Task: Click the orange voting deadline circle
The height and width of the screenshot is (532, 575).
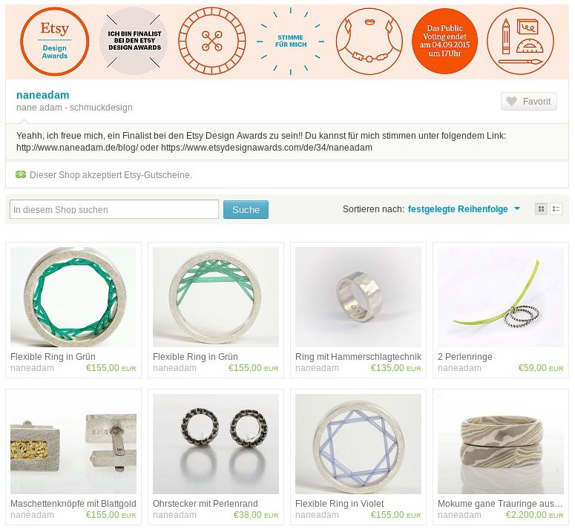Action: coord(444,41)
